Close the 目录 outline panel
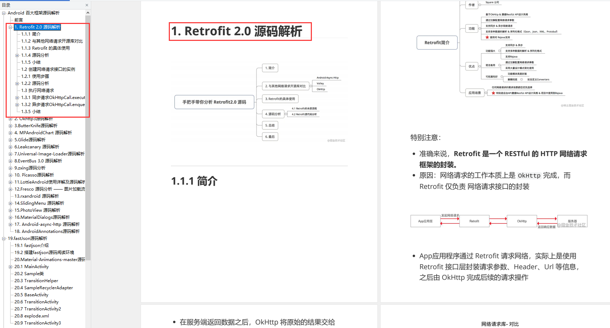This screenshot has height=328, width=610. coord(87,5)
